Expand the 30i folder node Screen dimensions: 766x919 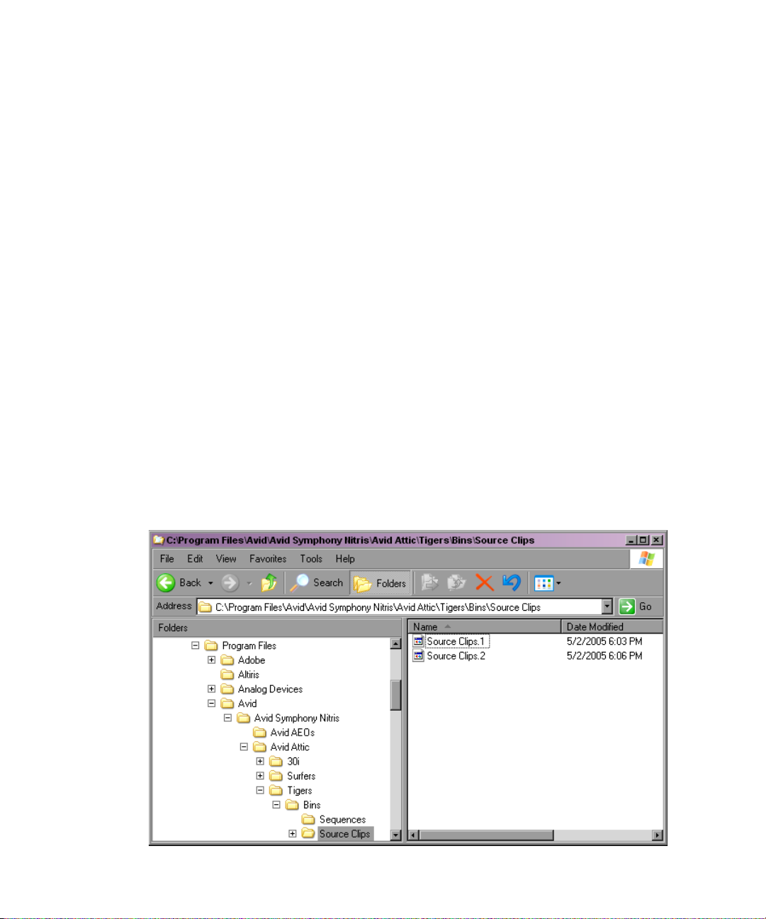point(260,761)
